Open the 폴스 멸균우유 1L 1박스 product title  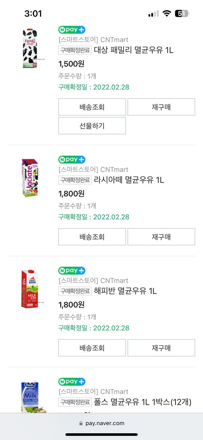[x=142, y=402]
